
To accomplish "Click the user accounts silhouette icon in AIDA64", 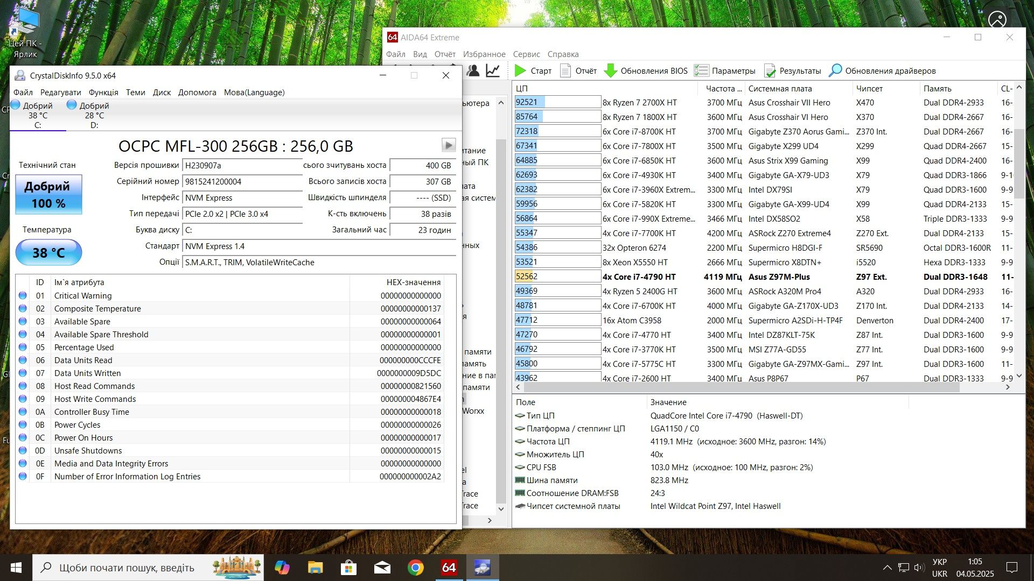I will [473, 70].
